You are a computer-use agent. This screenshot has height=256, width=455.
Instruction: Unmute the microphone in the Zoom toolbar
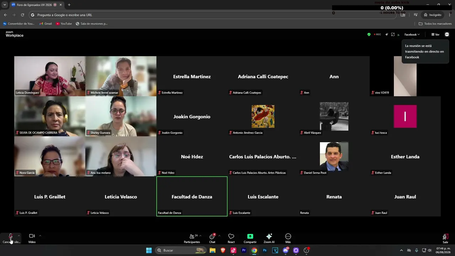(11, 238)
